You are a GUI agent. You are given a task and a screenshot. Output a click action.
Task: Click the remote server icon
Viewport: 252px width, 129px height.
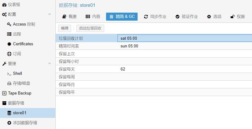pos(9,34)
